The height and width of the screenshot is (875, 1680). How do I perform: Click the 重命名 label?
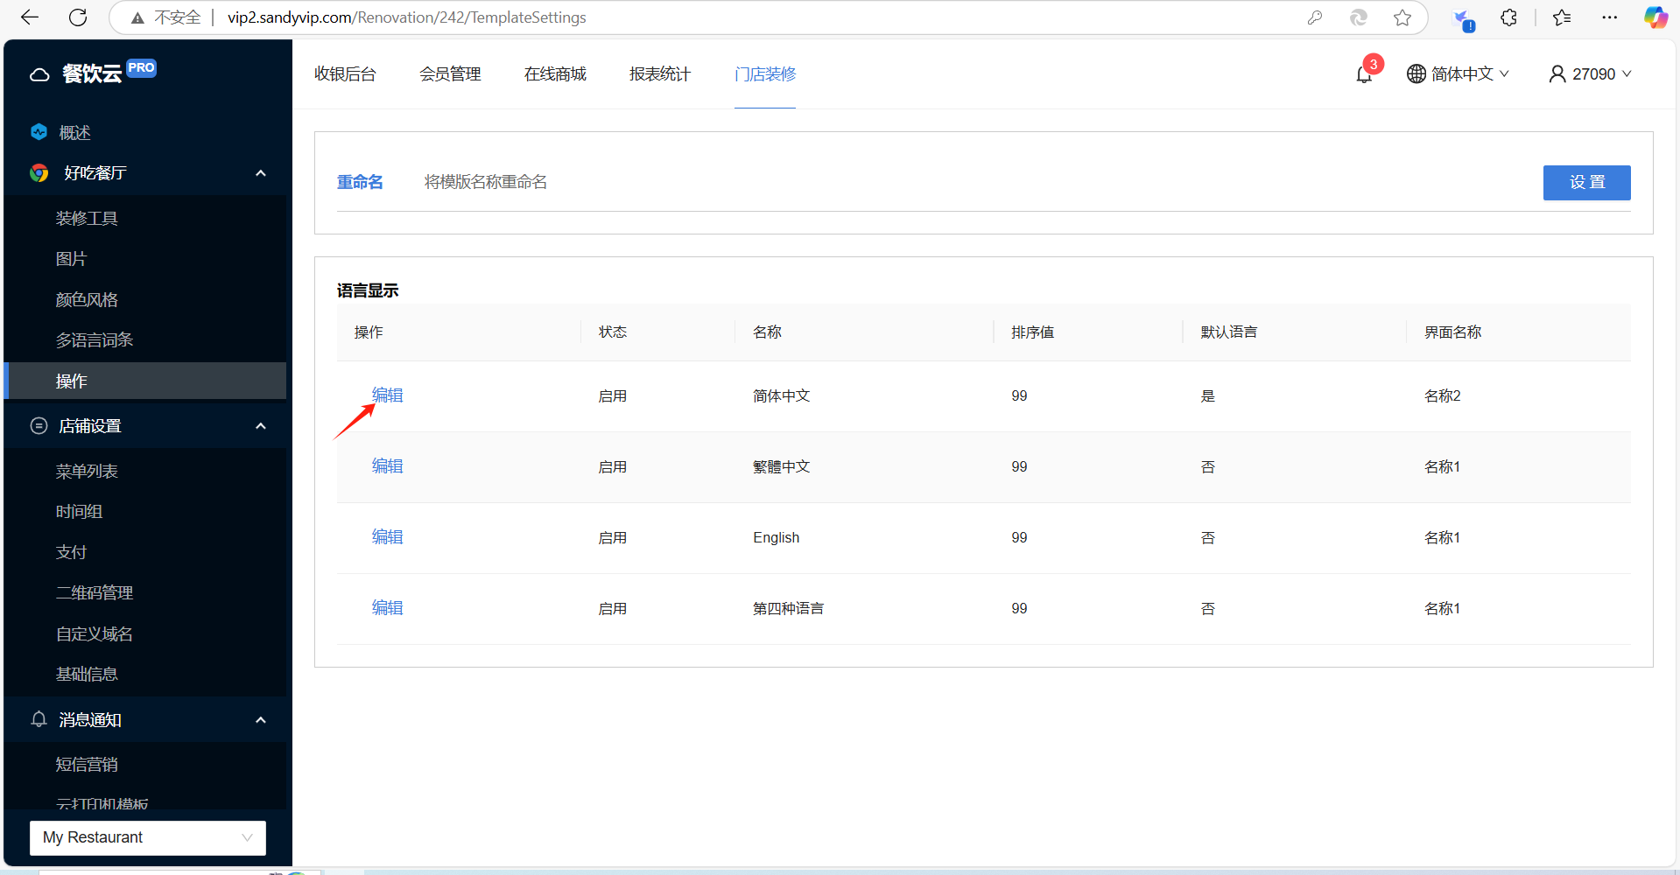tap(360, 182)
